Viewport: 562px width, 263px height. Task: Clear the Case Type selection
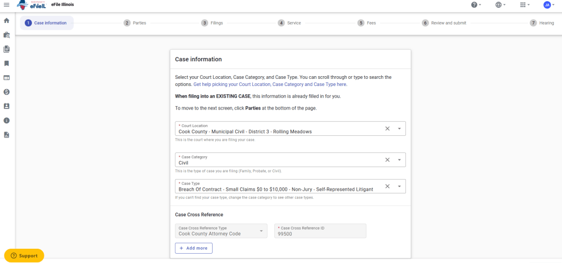click(x=387, y=186)
